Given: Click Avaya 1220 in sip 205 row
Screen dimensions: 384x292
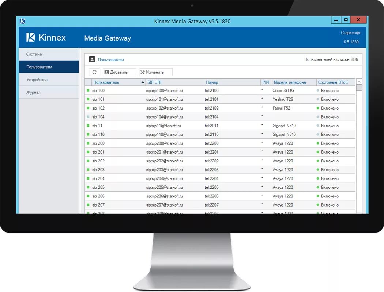Looking at the screenshot, I should pyautogui.click(x=283, y=187).
